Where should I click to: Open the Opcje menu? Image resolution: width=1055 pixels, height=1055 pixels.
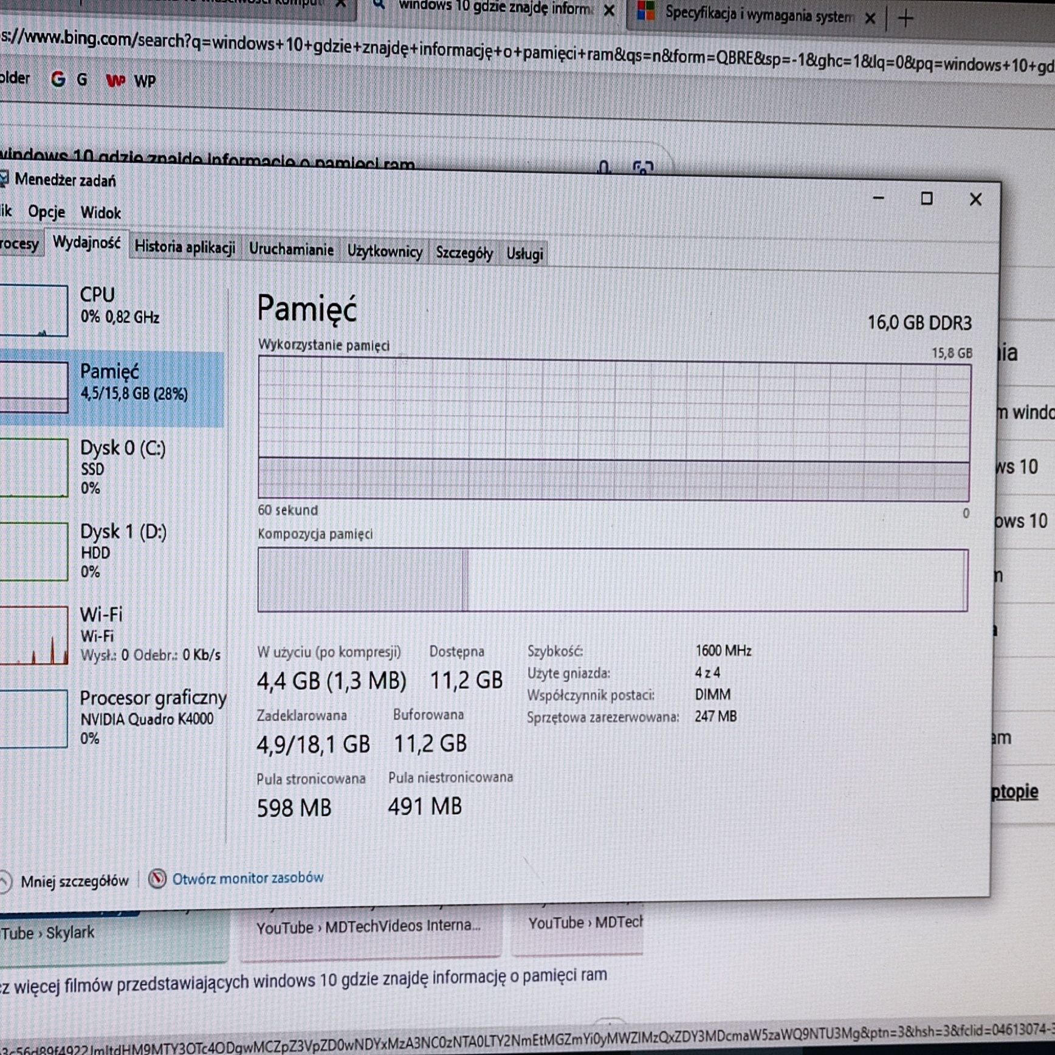[47, 211]
